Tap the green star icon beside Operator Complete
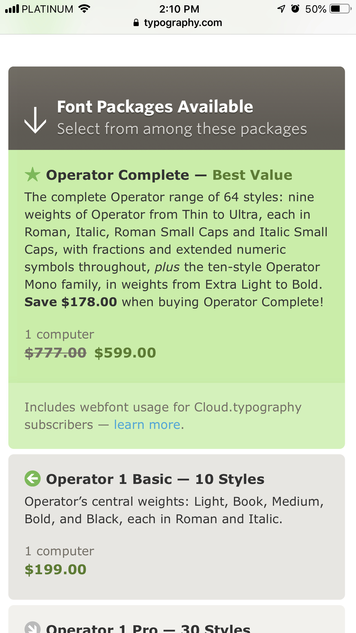This screenshot has height=633, width=356. [32, 175]
